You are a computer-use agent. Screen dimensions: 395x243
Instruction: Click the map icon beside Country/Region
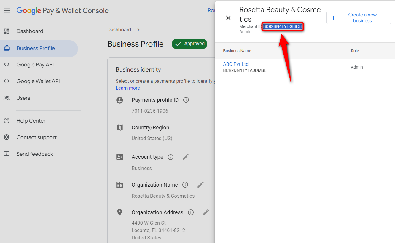(120, 128)
